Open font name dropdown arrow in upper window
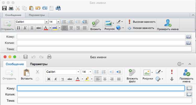The height and width of the screenshot is (105, 196). (x=46, y=22)
